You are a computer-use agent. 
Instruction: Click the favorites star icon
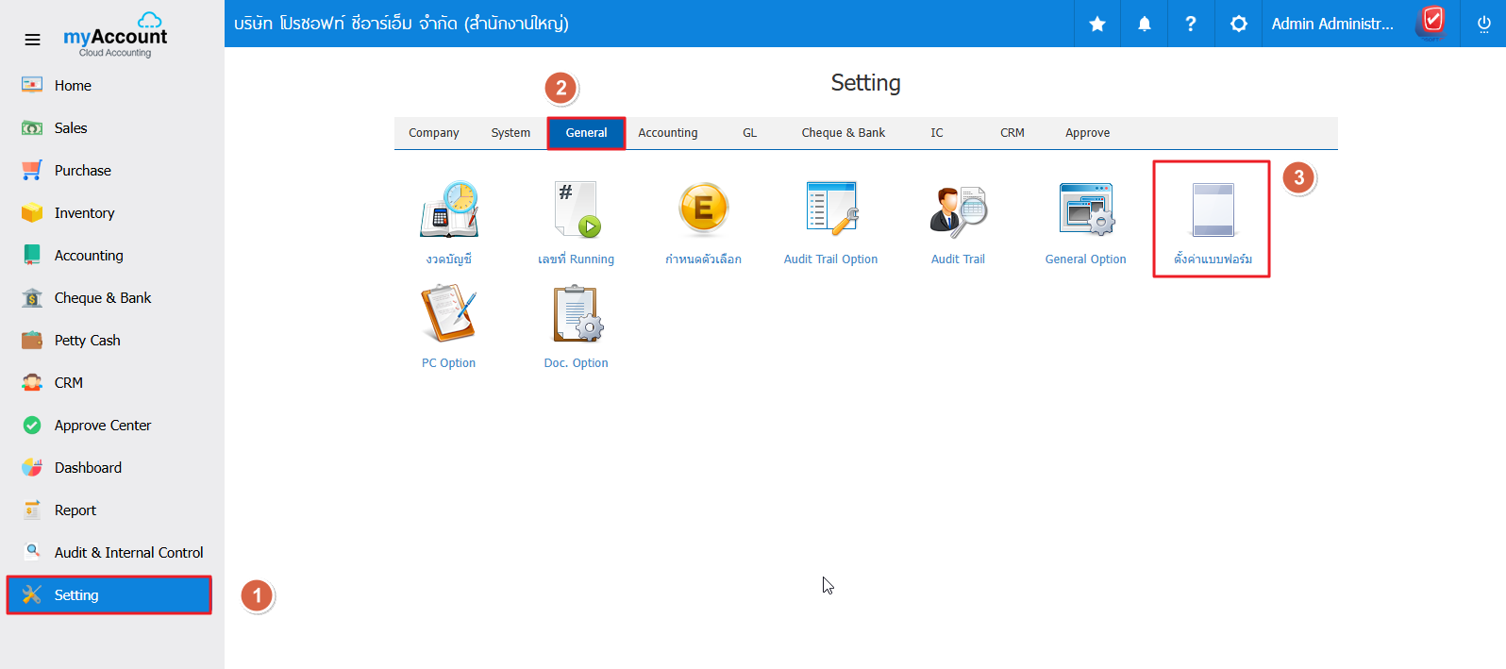pos(1097,24)
